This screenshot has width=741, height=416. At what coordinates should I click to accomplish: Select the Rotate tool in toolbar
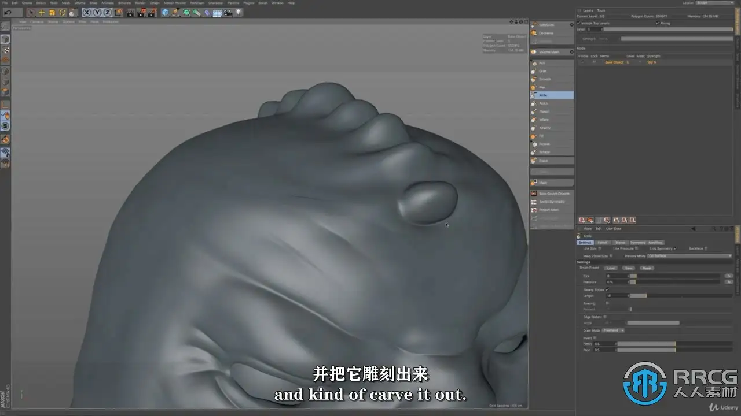pyautogui.click(x=63, y=12)
